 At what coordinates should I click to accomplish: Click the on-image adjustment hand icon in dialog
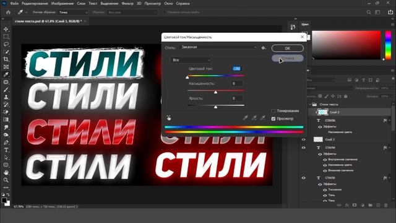coord(169,118)
